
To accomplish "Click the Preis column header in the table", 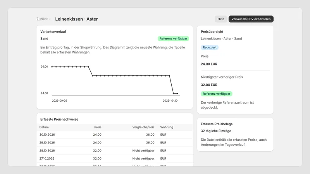I will pos(98,127).
